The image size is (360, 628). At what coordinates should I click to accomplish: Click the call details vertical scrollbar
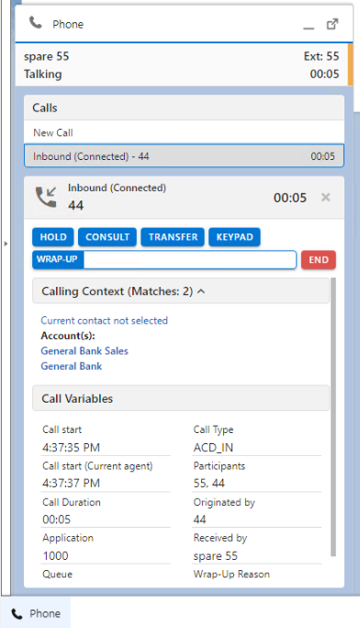[333, 417]
